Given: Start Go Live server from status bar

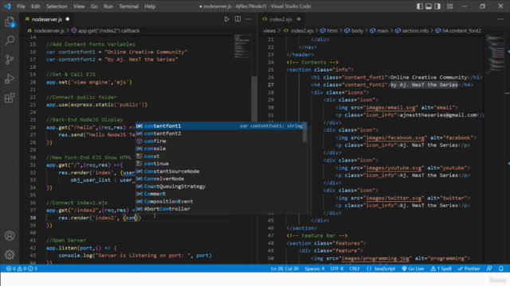Looking at the screenshot, I should (x=413, y=269).
